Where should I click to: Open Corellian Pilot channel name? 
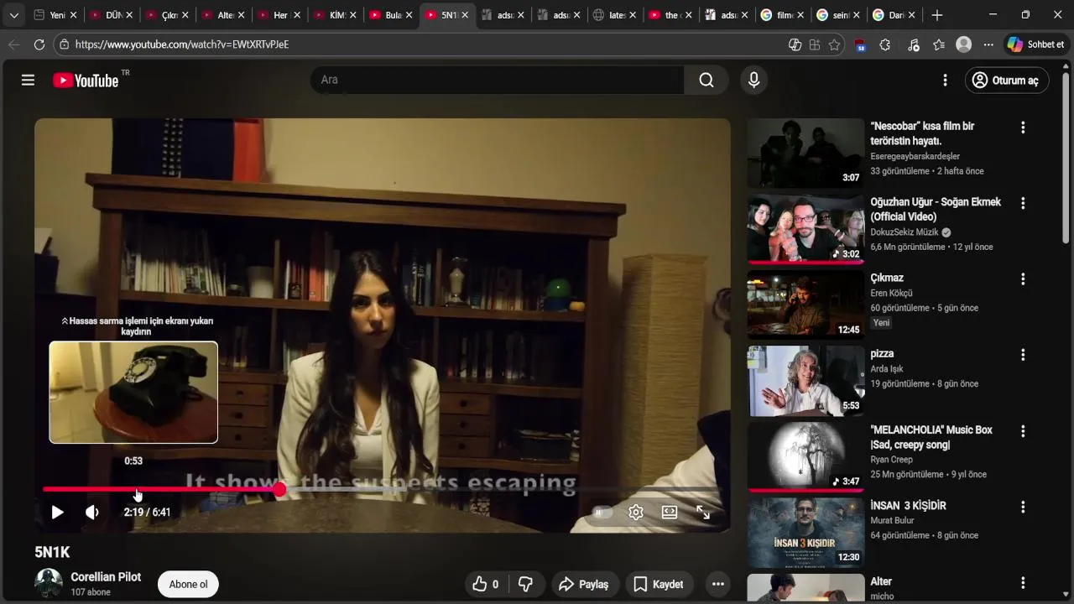pyautogui.click(x=106, y=577)
